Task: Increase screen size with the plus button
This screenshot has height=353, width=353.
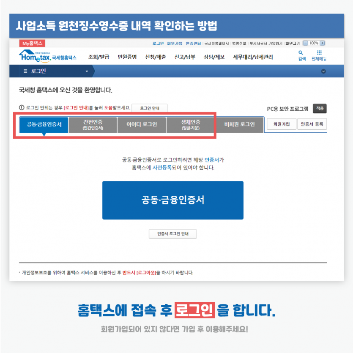Action: coord(323,43)
